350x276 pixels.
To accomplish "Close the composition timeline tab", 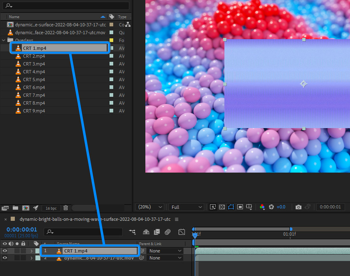I will coord(6,219).
